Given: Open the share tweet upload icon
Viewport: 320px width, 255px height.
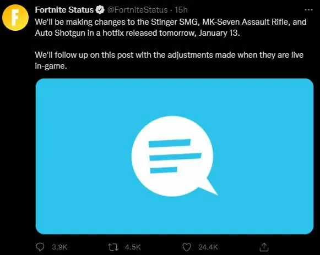Looking at the screenshot, I should click(264, 247).
